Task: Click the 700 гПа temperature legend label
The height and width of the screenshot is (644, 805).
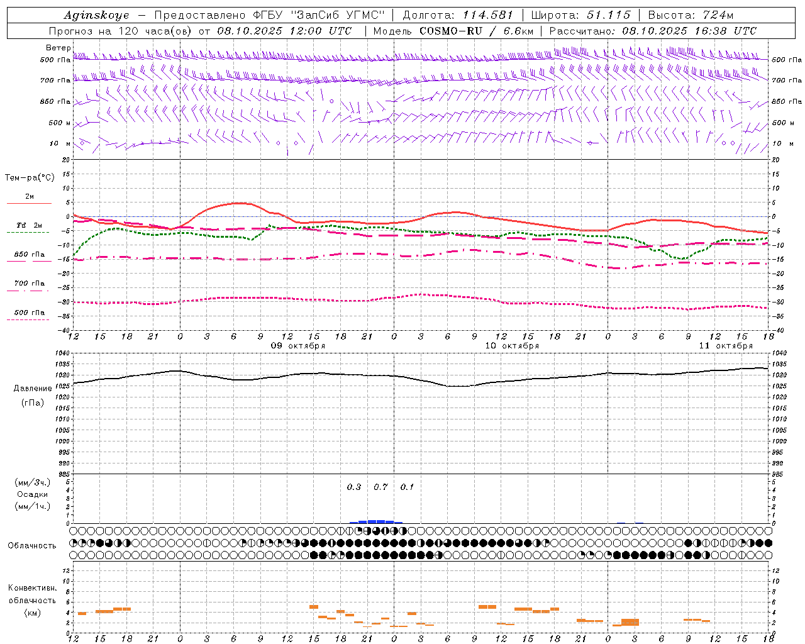Action: pyautogui.click(x=30, y=284)
